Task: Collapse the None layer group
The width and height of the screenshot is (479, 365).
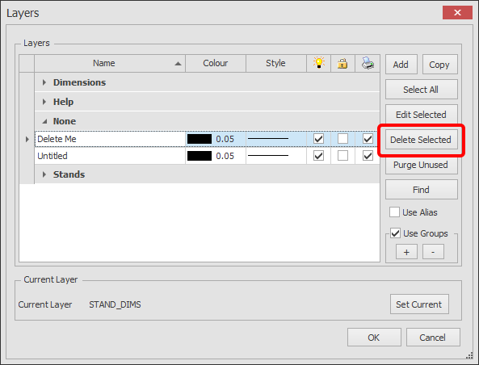Action: pos(44,122)
